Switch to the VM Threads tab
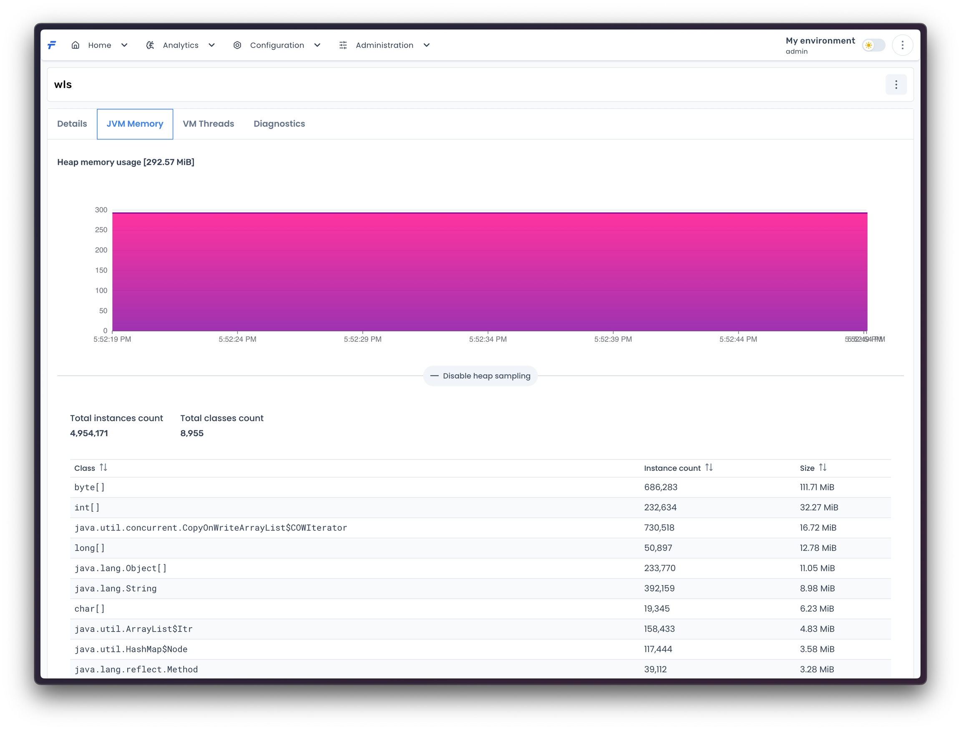 point(209,124)
